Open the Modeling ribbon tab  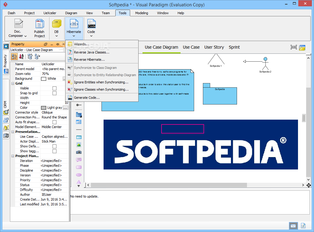pos(142,13)
